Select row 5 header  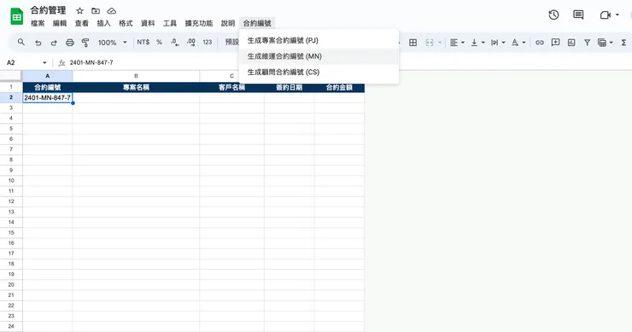tap(11, 129)
